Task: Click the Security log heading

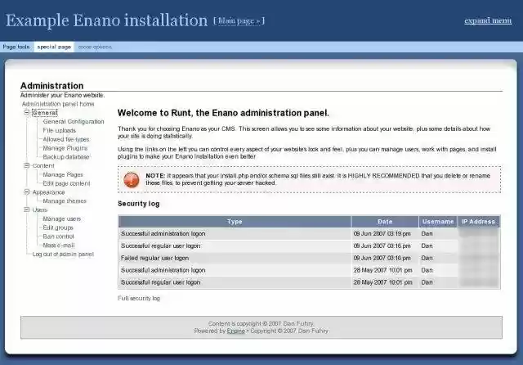Action: 139,204
